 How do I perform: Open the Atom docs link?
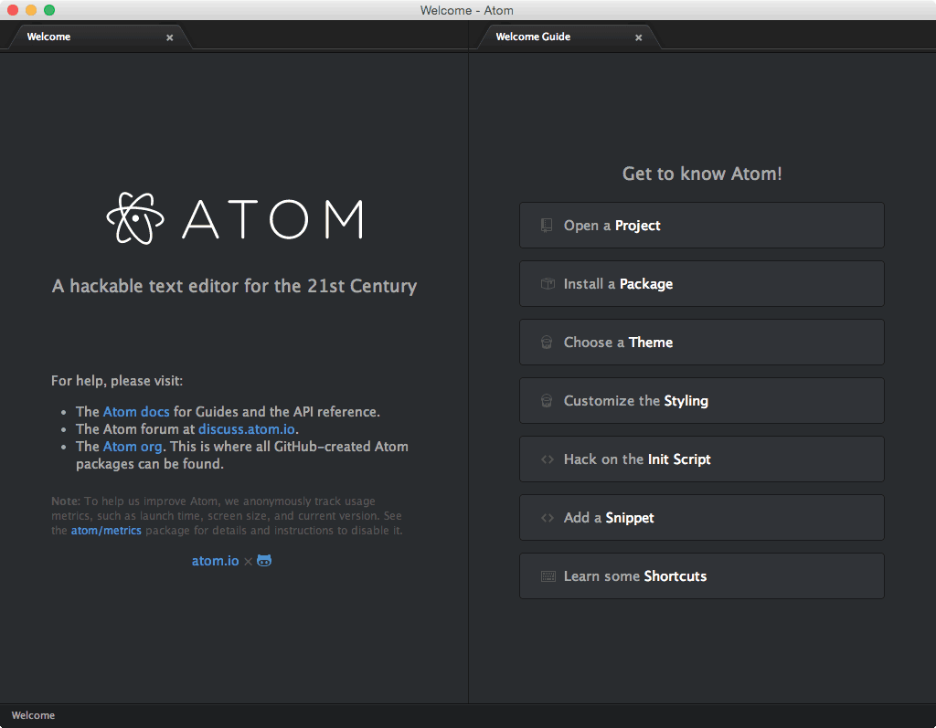tap(136, 412)
